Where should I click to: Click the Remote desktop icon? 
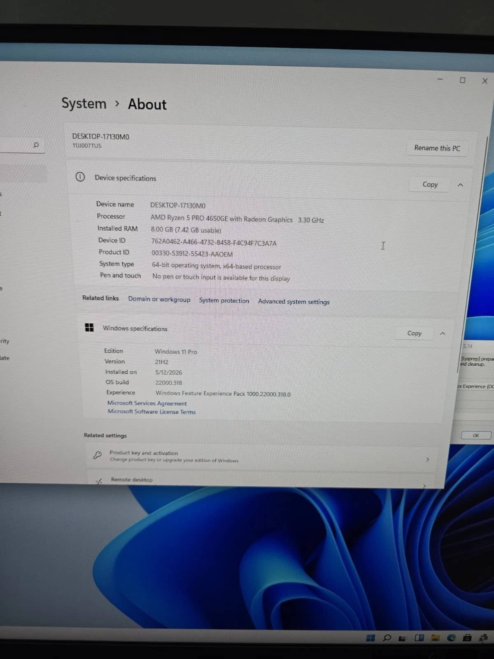pyautogui.click(x=99, y=481)
